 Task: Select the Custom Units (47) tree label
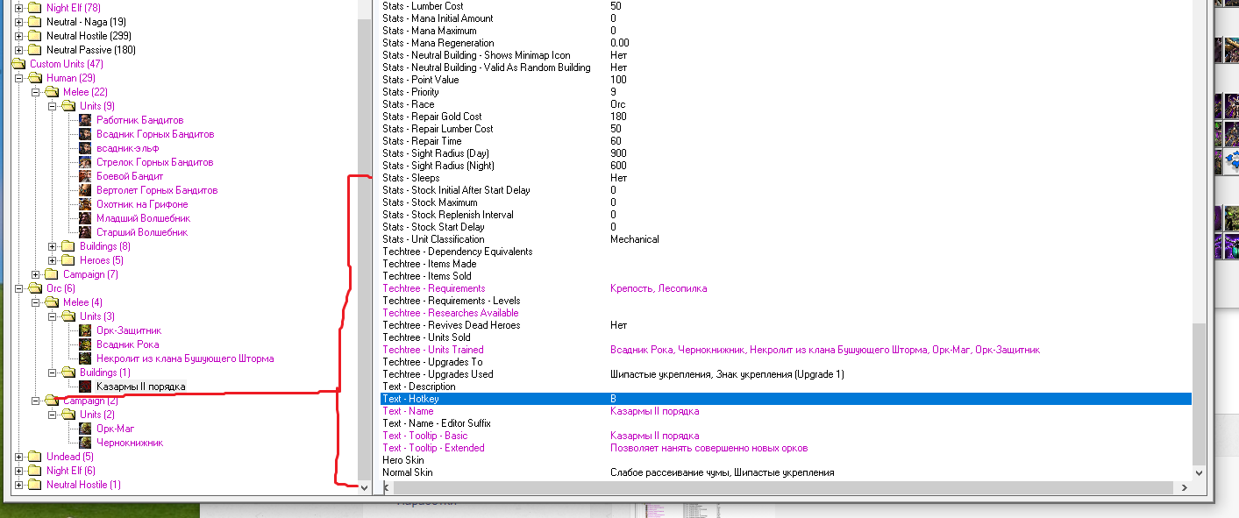(67, 64)
